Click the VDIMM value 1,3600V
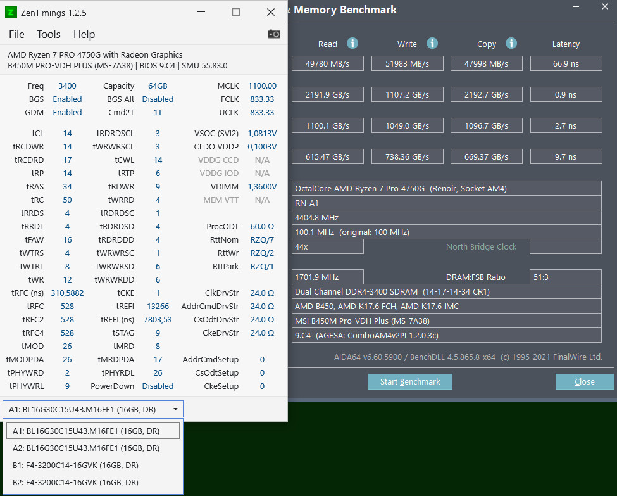Image resolution: width=617 pixels, height=496 pixels. (262, 187)
